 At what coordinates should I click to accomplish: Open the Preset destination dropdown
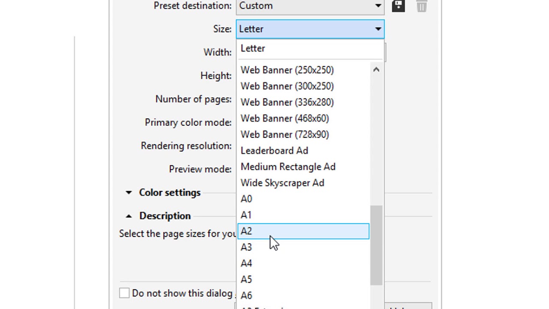[310, 6]
